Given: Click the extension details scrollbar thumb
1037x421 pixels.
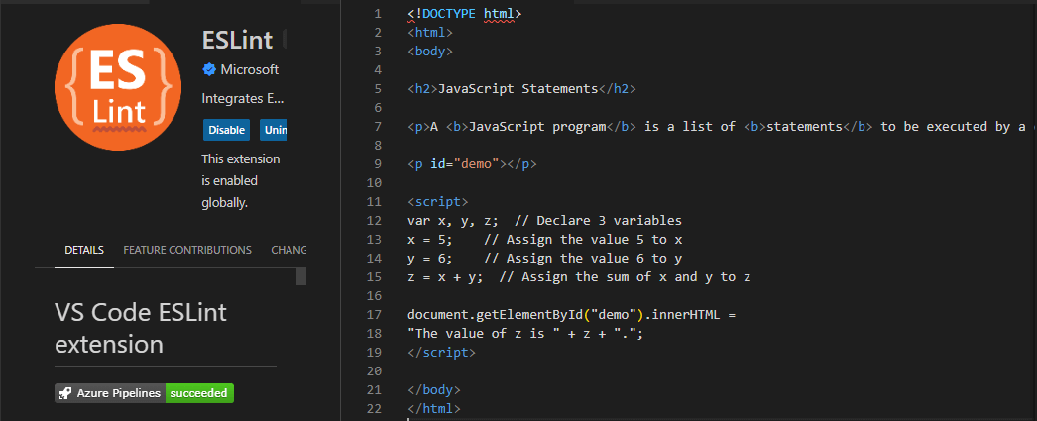Looking at the screenshot, I should 301,276.
